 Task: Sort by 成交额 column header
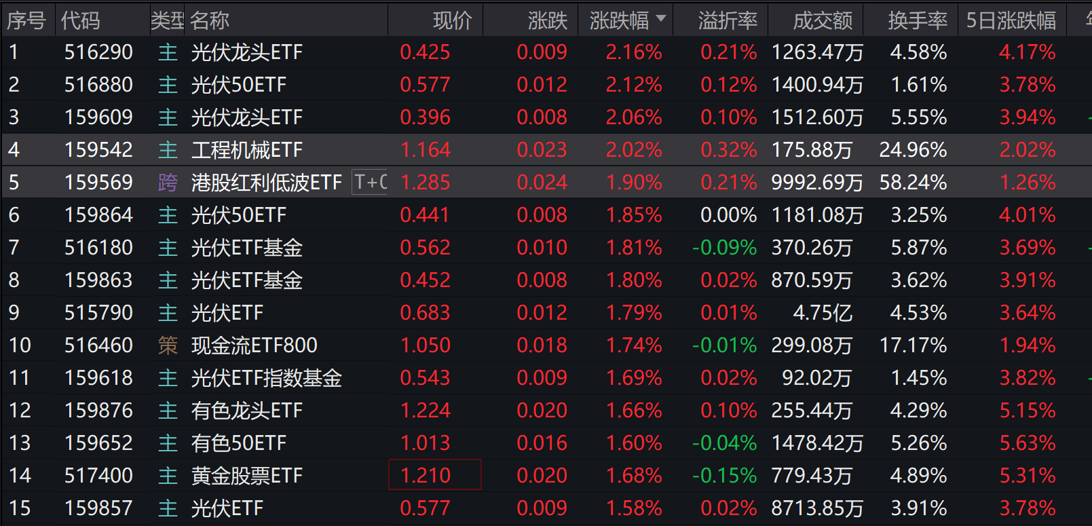coord(823,21)
